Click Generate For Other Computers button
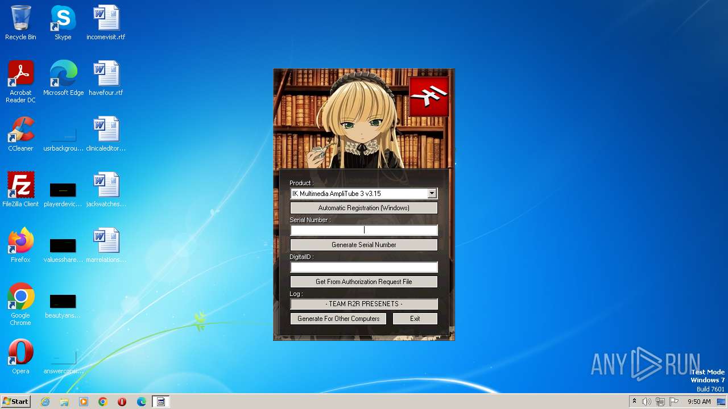 (x=338, y=319)
